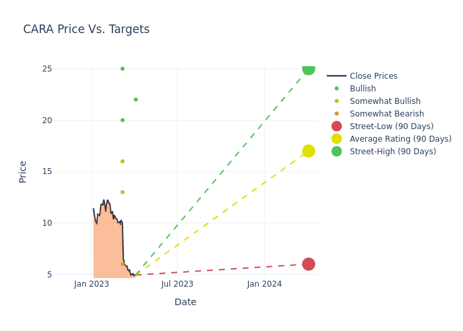Toggle Street-High (90 Days) legend entry
Screen dimensions: 463x331
click(x=393, y=152)
